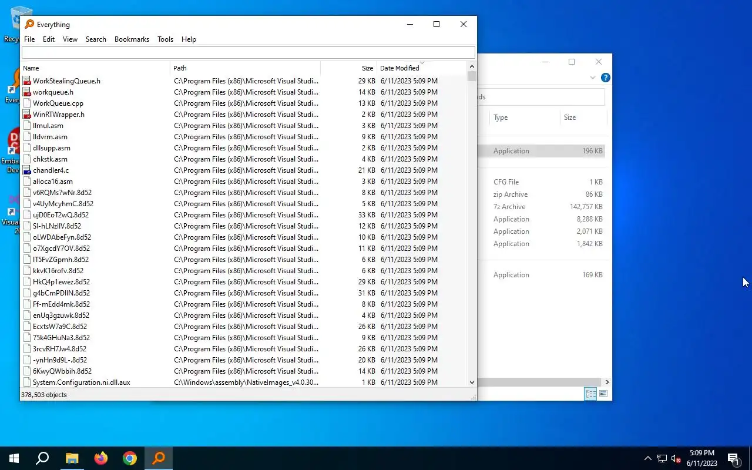Click the WorkStealingQueue.h file icon
752x470 pixels.
pos(27,81)
